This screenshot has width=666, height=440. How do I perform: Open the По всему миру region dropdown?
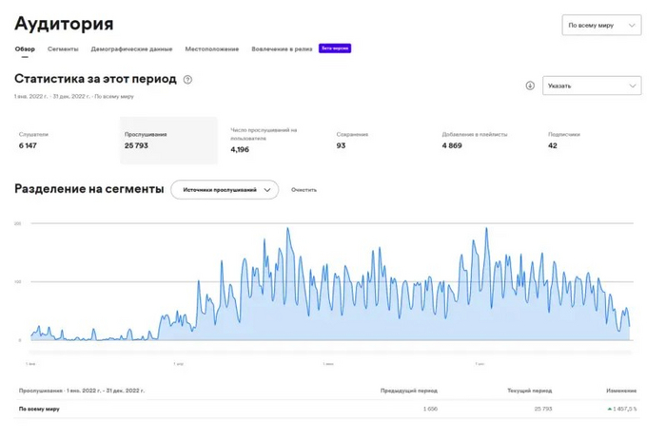(x=601, y=24)
